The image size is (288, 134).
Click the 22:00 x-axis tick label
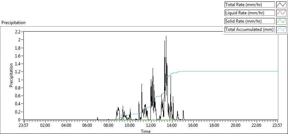click(257, 126)
